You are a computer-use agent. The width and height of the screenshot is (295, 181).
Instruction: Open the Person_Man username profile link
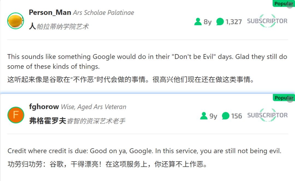(50, 13)
